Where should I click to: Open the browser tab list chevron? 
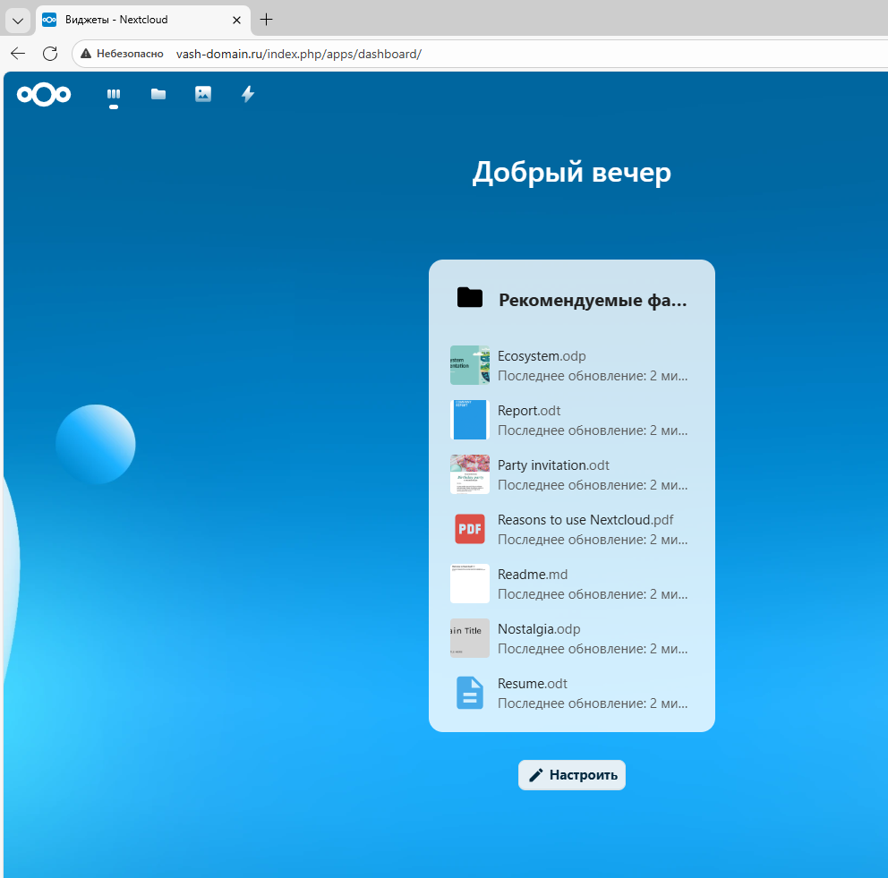click(17, 20)
